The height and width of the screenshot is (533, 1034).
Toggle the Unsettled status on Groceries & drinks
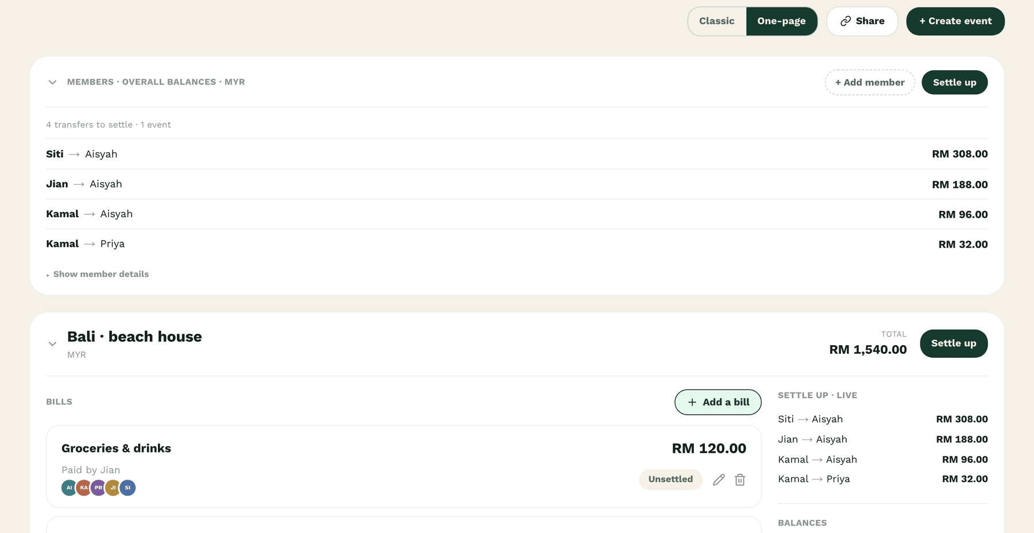click(x=670, y=480)
